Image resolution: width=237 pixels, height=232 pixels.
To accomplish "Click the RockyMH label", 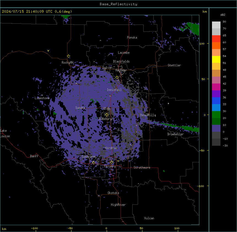I will 67,62.
